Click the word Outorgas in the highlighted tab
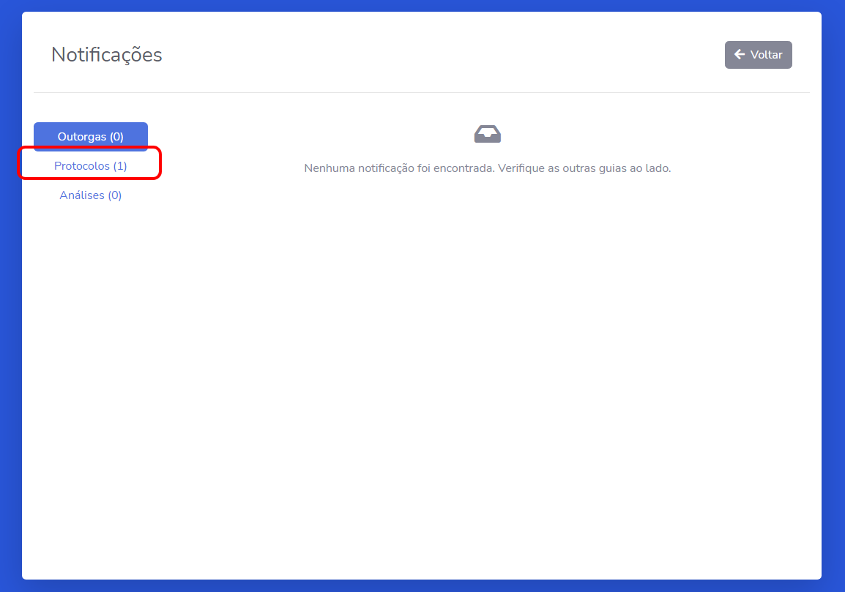The image size is (845, 592). pos(82,137)
